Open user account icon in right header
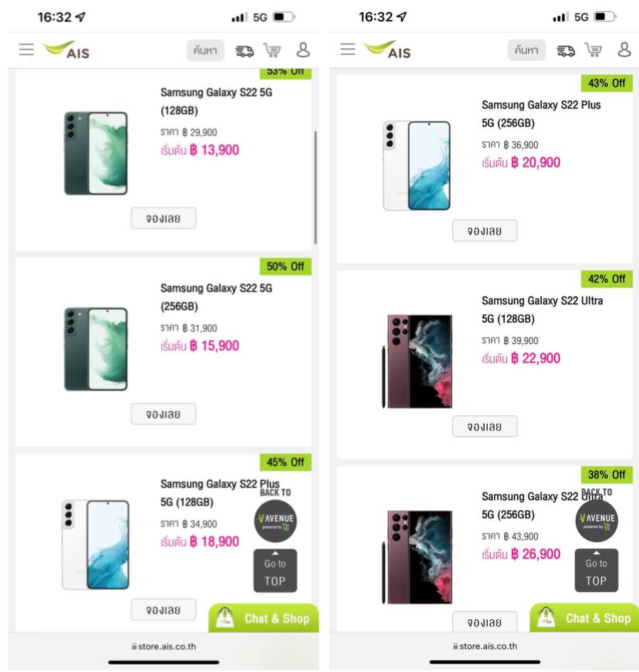 coord(625,50)
